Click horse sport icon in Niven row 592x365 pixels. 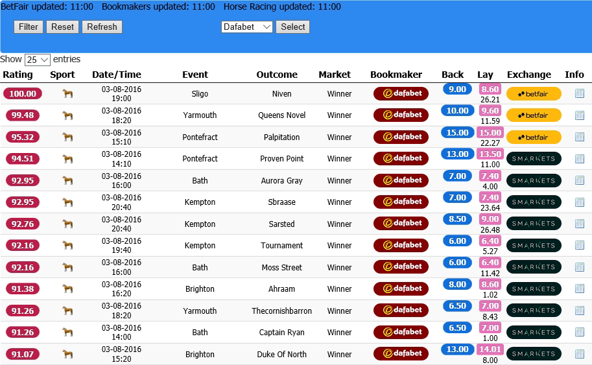[x=67, y=93]
